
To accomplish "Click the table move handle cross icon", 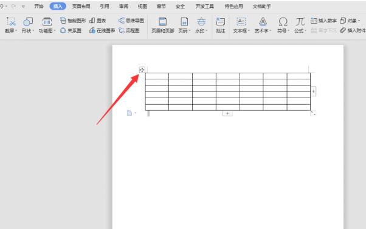I will [142, 70].
